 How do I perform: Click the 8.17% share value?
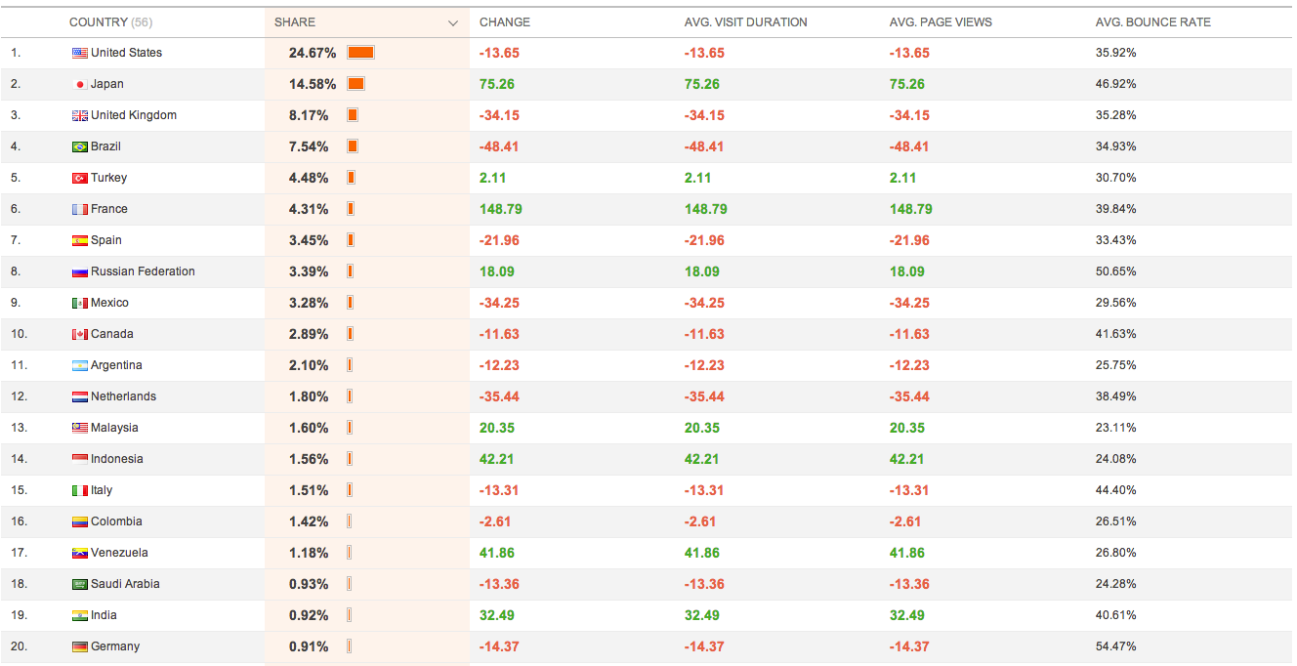[x=309, y=115]
